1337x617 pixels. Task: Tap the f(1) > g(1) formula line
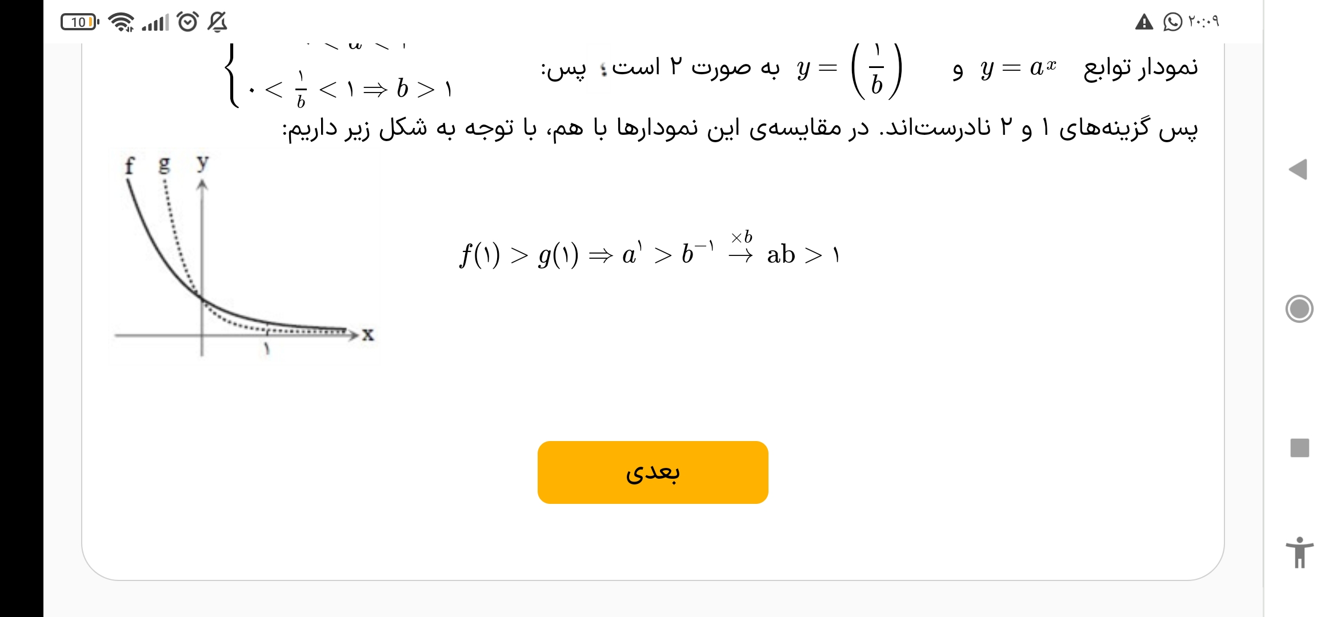pos(650,254)
